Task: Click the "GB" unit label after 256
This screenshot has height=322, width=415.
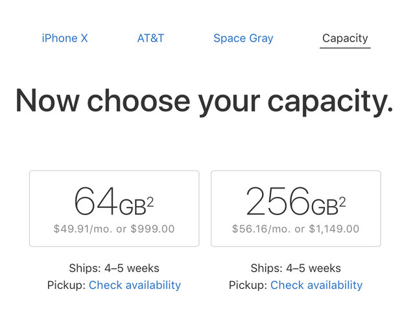Action: point(324,206)
